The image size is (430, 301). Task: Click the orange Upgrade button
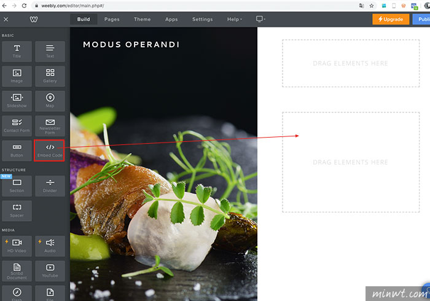tap(391, 19)
